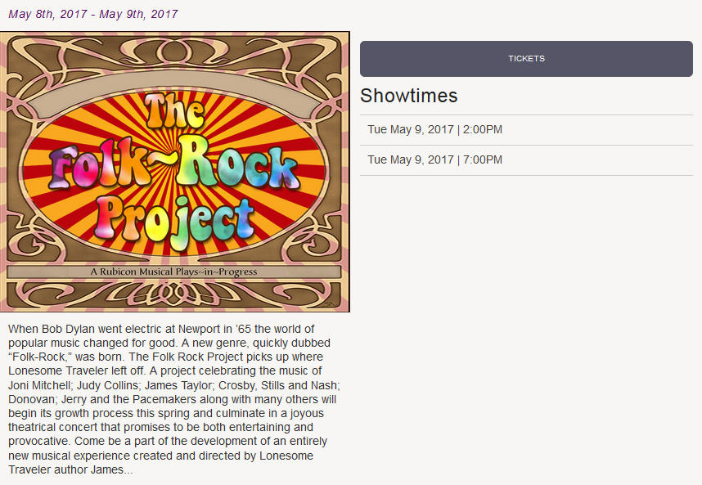The height and width of the screenshot is (485, 702).
Task: Click the colorful 'Folk~Rock' poster lettering
Action: click(173, 166)
